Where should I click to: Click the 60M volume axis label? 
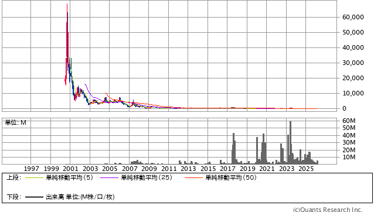(x=349, y=121)
